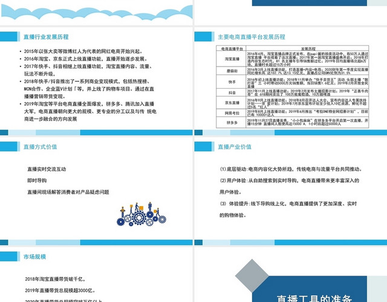Click the line 直播间现场解答消费者对产品疑虑问题

point(68,192)
